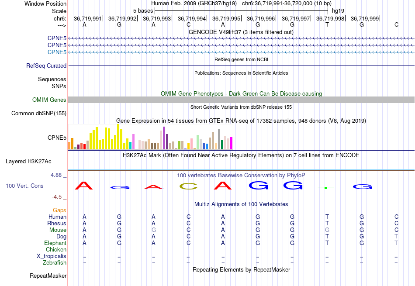Click the position label 36,719,996
This screenshot has height=286, width=415.
click(x=261, y=18)
